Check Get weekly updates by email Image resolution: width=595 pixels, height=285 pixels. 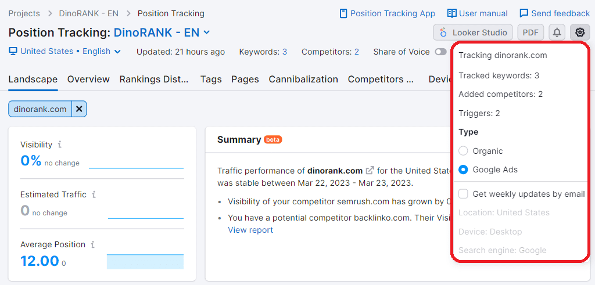463,194
